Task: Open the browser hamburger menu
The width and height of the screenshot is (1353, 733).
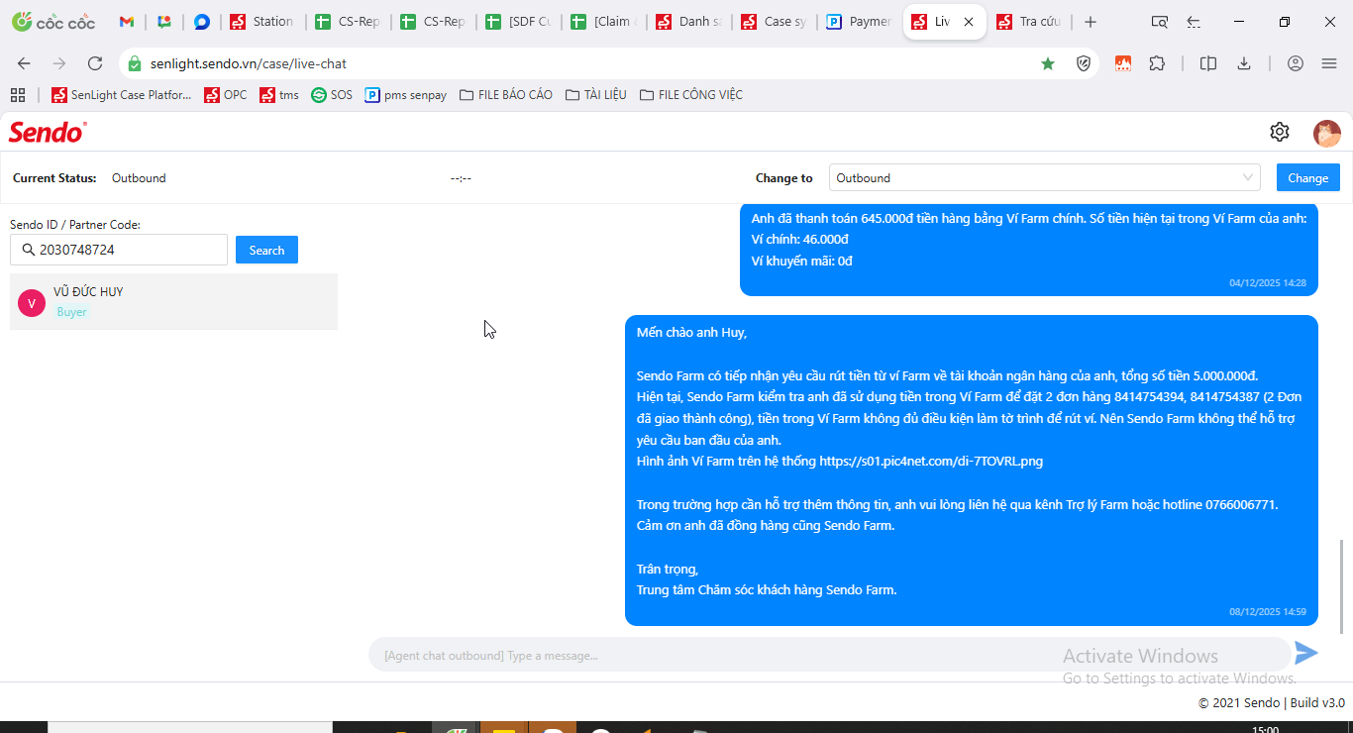Action: [1329, 63]
